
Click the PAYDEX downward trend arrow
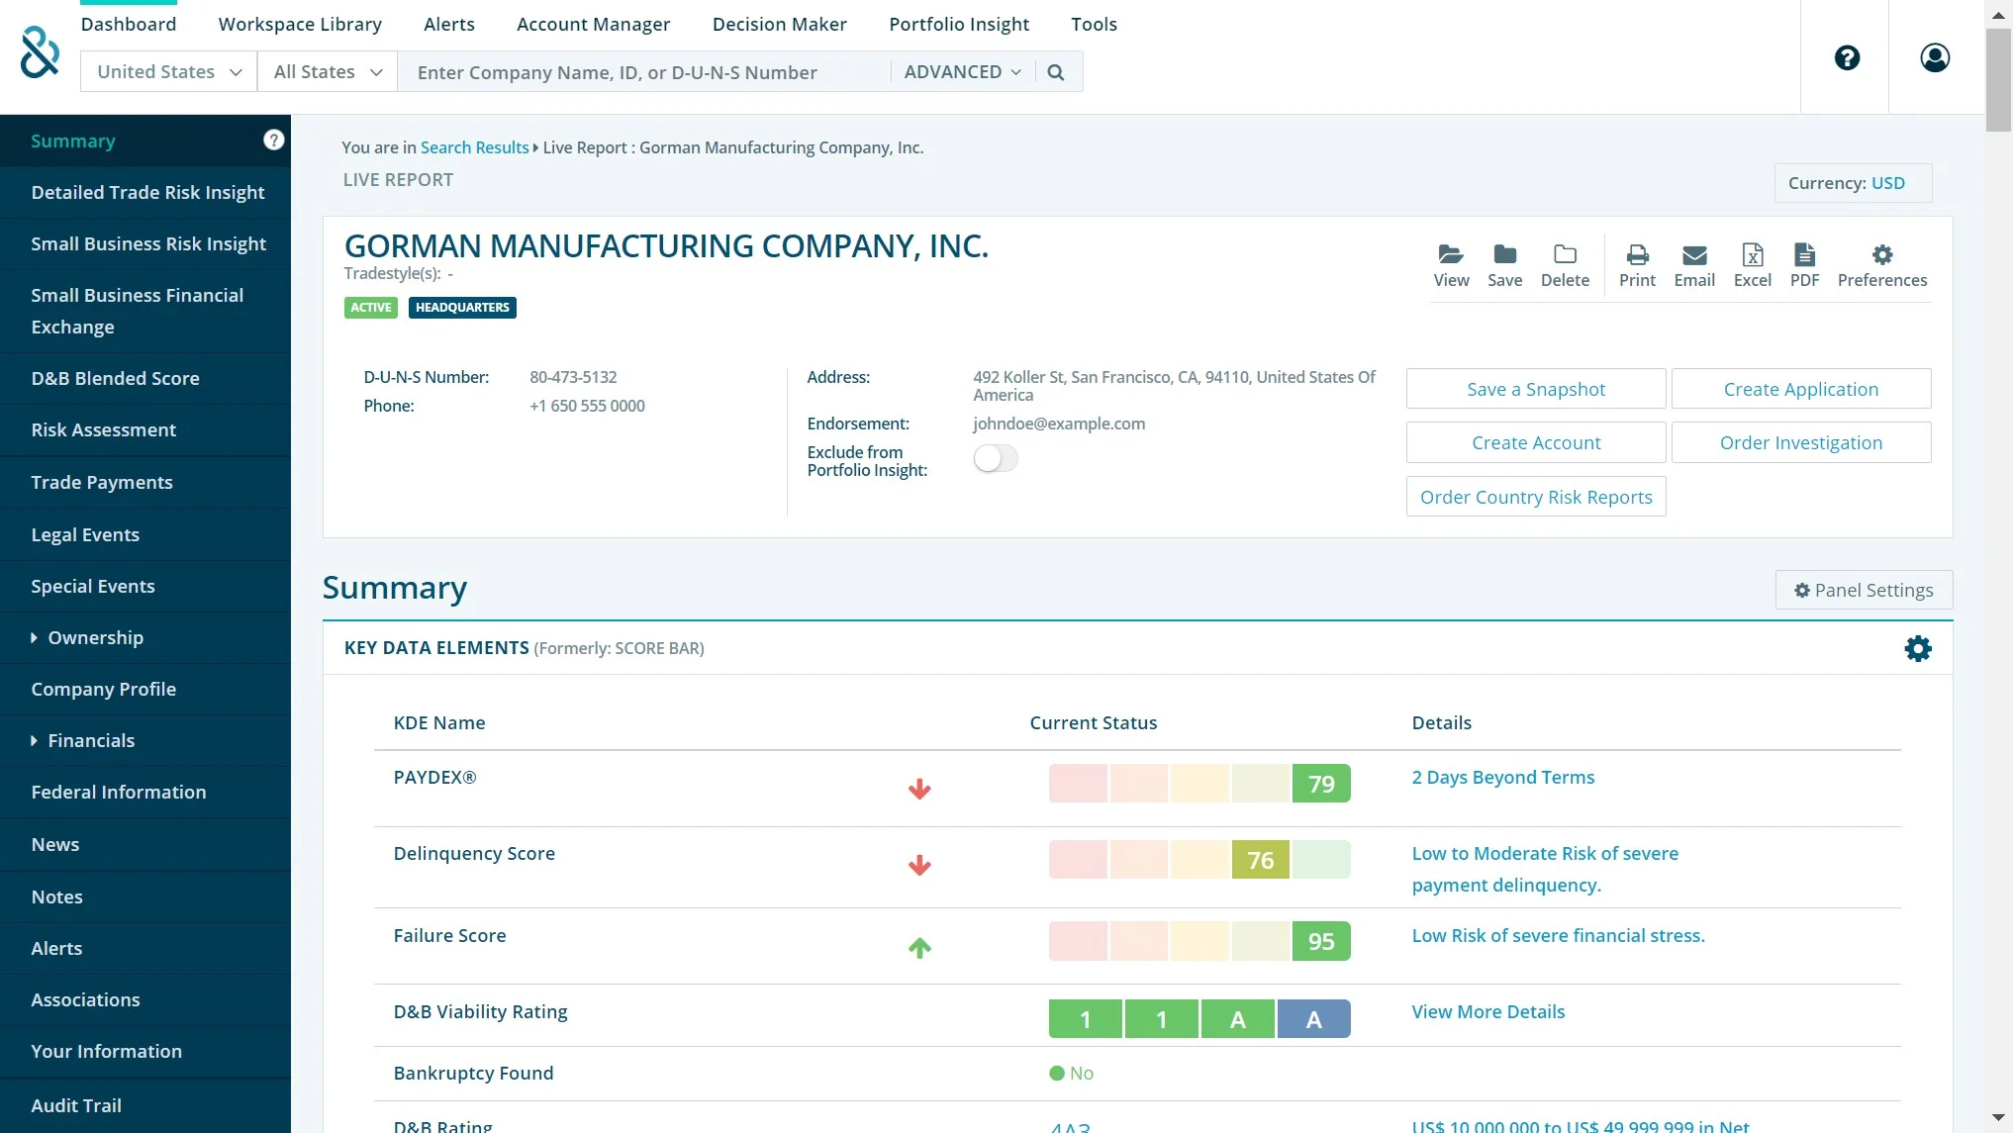[x=919, y=789]
